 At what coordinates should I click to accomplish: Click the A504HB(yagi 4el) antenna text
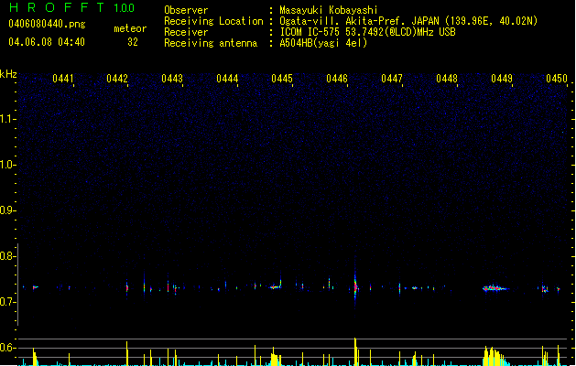click(323, 43)
